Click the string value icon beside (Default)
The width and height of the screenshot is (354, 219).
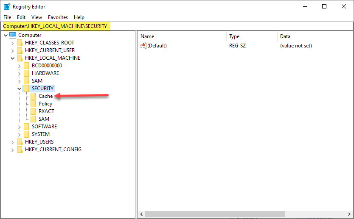pyautogui.click(x=143, y=45)
